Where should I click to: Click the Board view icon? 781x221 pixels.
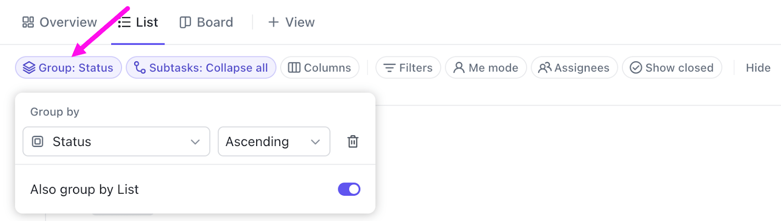(x=185, y=22)
